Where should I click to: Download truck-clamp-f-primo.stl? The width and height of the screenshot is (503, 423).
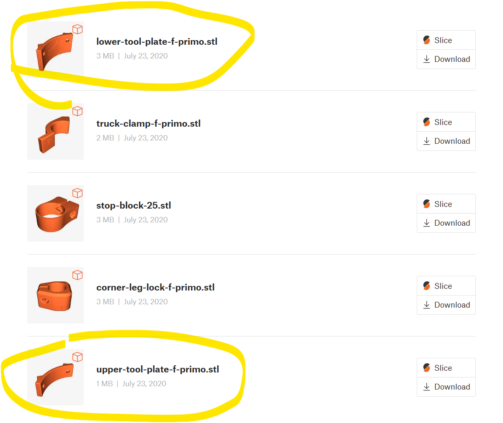pos(446,141)
